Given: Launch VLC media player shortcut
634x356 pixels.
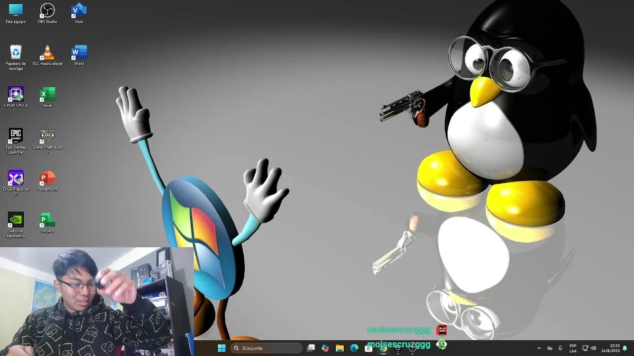Looking at the screenshot, I should point(48,55).
